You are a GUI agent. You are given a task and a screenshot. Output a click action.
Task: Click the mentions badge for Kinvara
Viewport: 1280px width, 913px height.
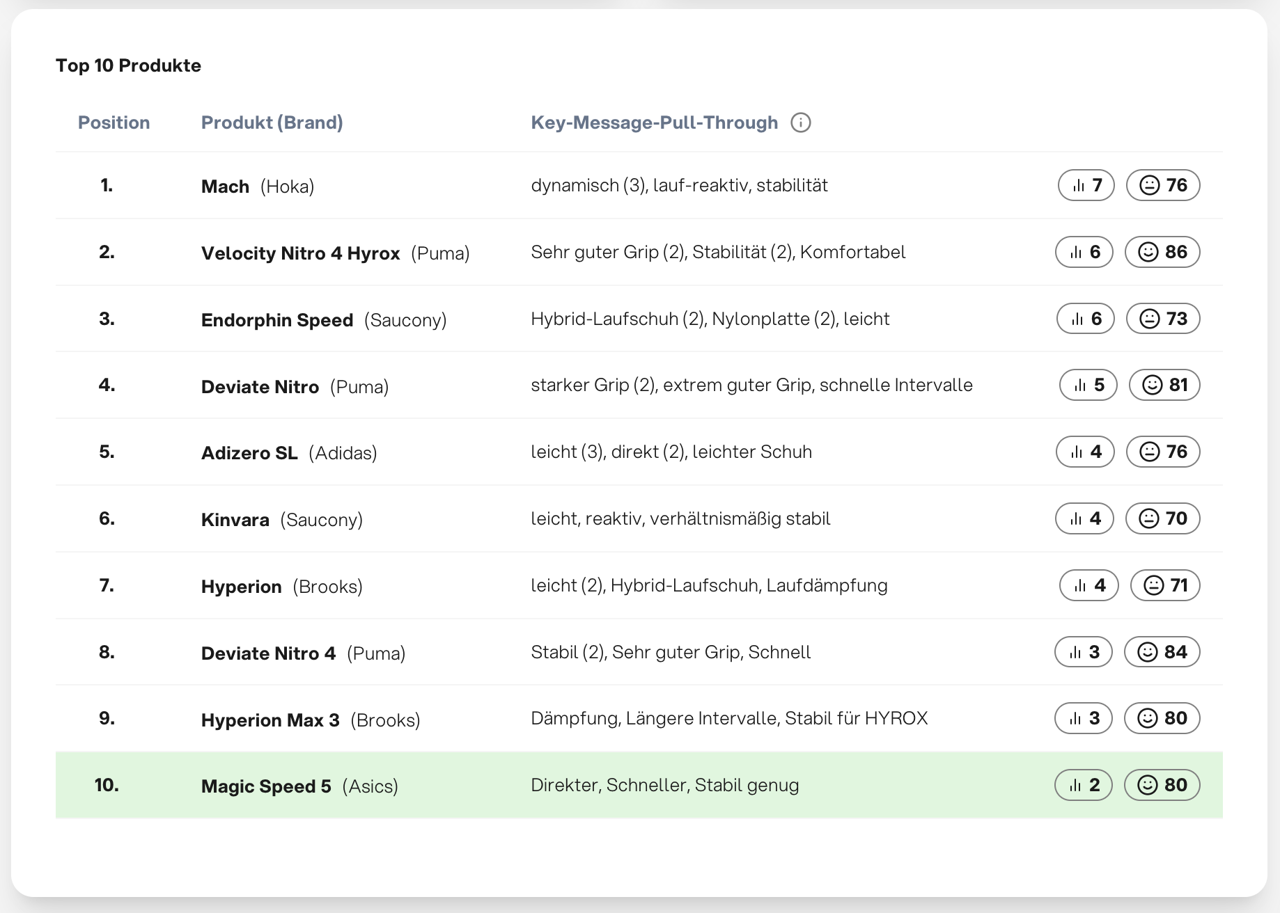click(x=1084, y=518)
